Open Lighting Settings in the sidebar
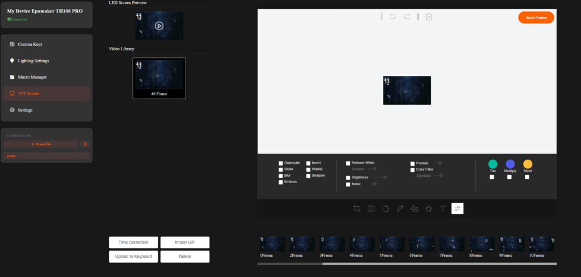581x277 pixels. (33, 61)
